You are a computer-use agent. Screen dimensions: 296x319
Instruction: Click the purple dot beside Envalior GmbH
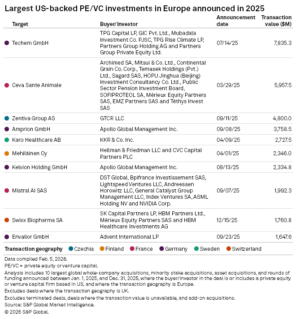[7, 236]
